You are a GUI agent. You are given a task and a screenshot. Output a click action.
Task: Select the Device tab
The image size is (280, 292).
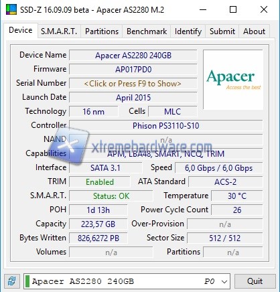pos(21,30)
